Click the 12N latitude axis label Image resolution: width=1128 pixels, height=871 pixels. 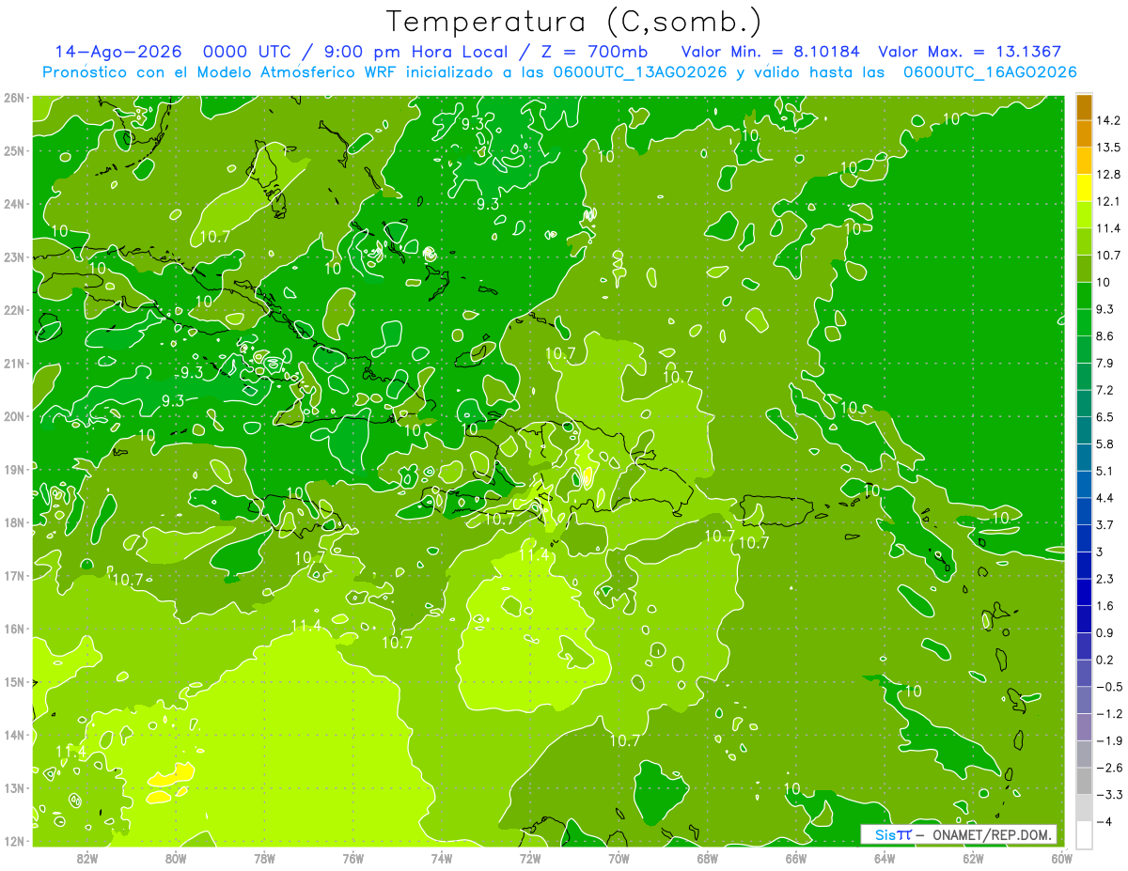click(x=14, y=841)
